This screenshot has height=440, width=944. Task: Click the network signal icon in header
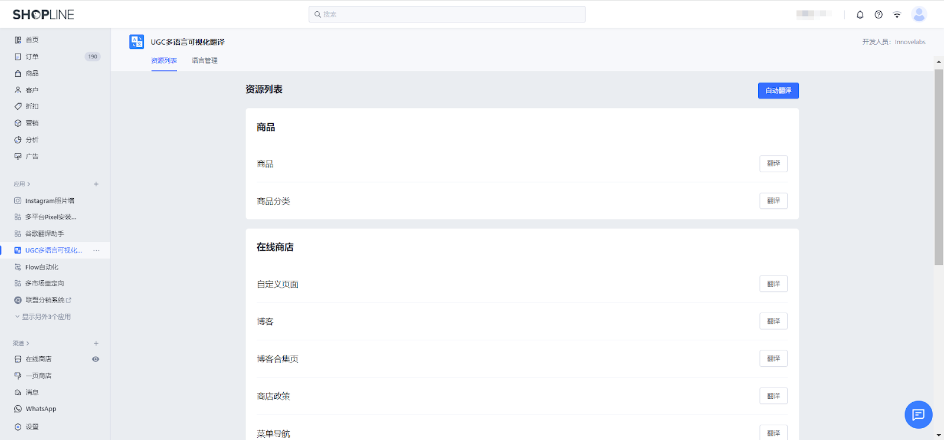[x=897, y=15]
